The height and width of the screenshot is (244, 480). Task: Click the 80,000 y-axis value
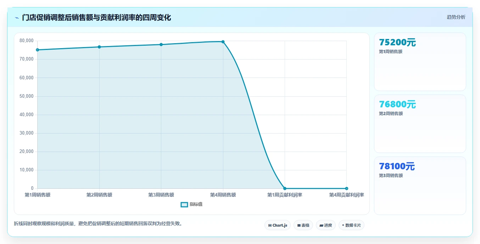(27, 41)
